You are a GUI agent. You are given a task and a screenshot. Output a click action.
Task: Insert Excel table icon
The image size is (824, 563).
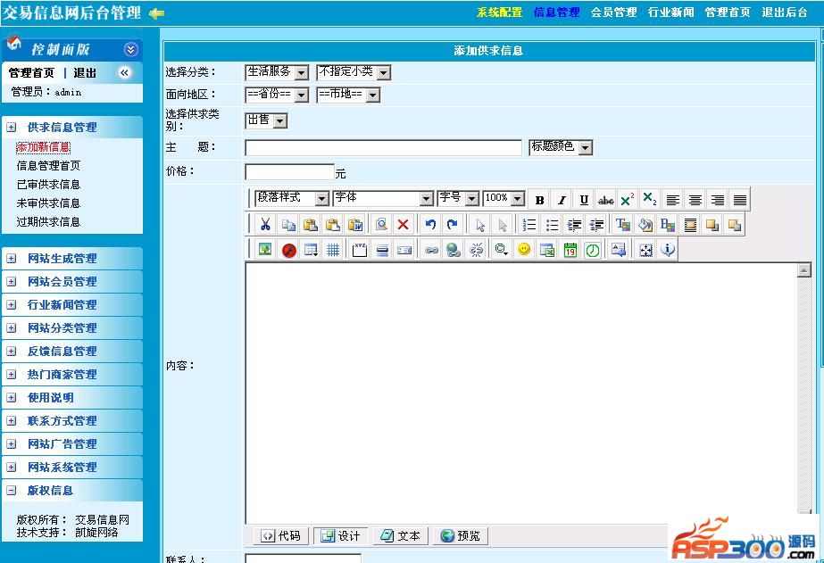pyautogui.click(x=547, y=250)
